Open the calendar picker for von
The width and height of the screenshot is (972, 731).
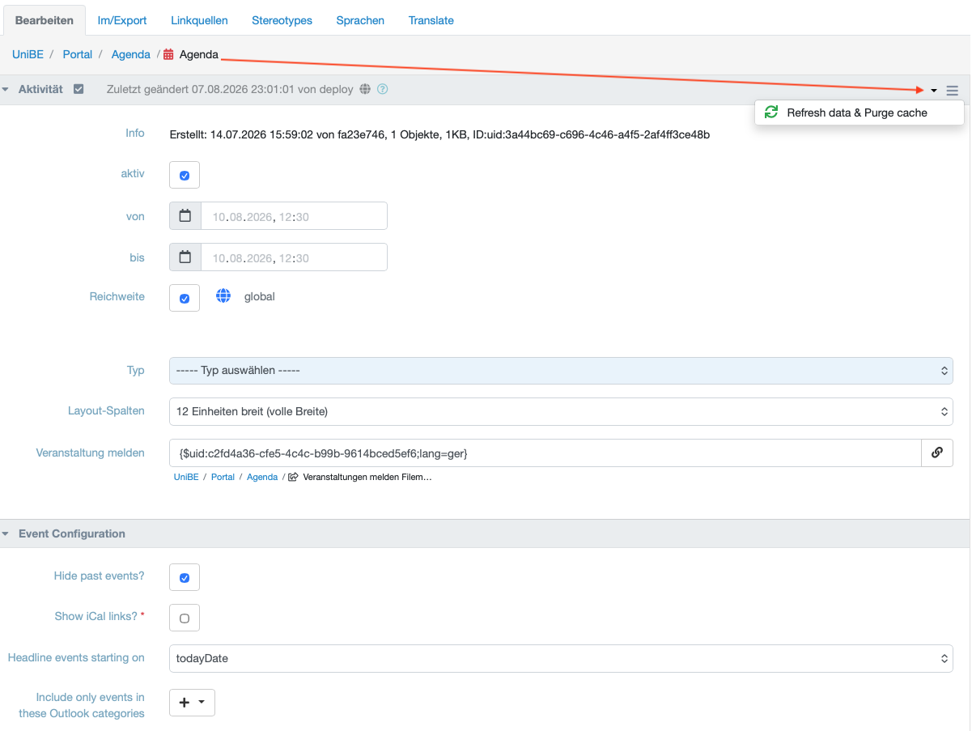coord(185,216)
